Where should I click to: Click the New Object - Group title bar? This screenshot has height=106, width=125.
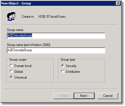click(x=61, y=3)
